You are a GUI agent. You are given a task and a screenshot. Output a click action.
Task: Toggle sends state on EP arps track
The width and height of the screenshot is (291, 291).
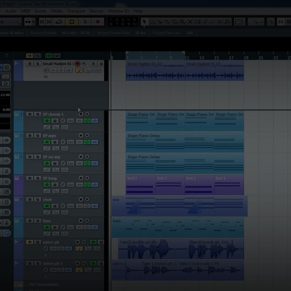pyautogui.click(x=95, y=142)
